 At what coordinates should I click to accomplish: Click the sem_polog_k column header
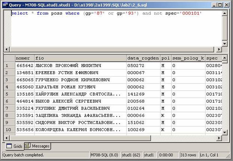[188, 58]
